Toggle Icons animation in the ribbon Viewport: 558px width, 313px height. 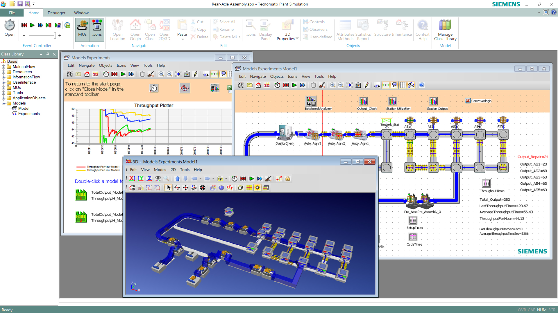(x=97, y=29)
